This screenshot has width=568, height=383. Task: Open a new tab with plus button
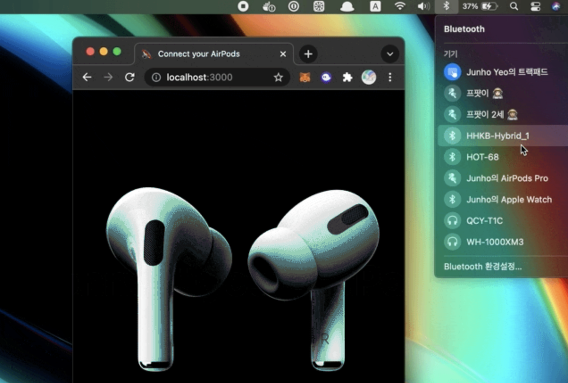click(308, 54)
